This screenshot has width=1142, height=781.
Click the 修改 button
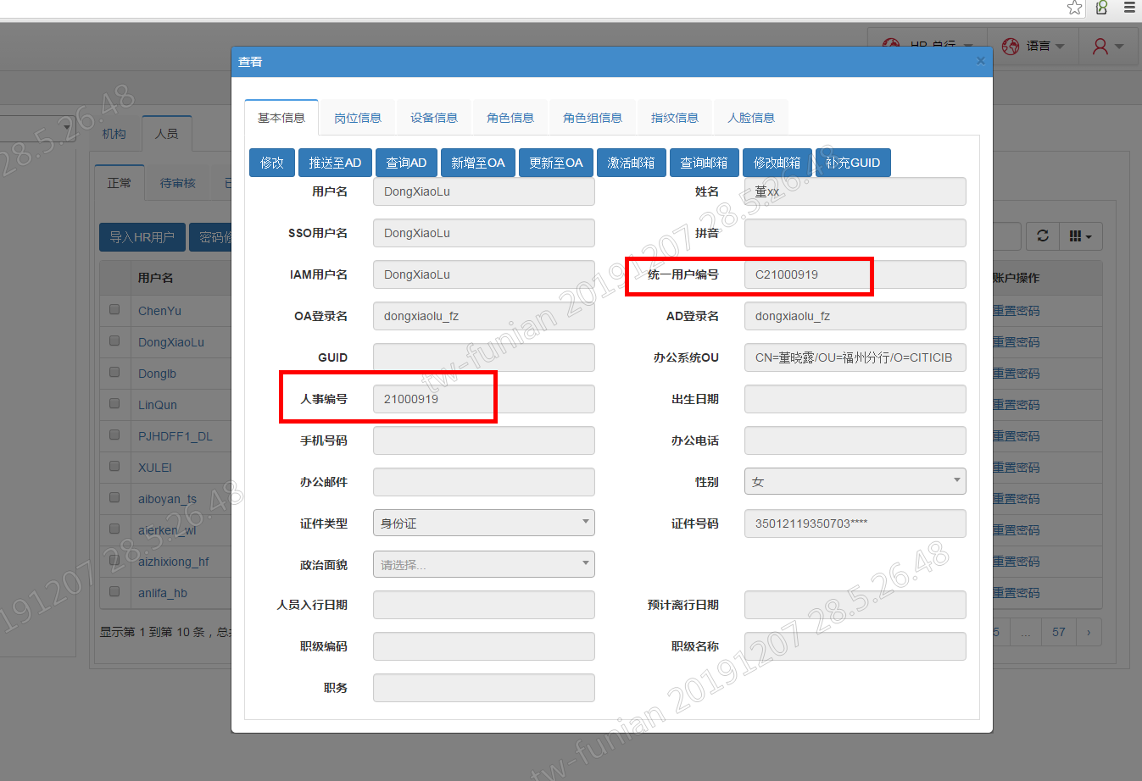pos(272,163)
